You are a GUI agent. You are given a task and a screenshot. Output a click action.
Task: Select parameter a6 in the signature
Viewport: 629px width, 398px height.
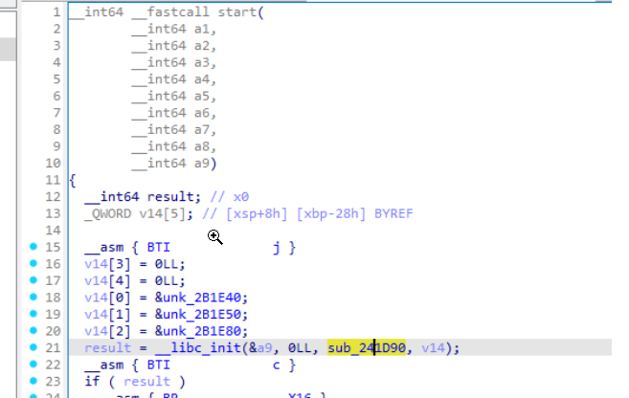click(201, 113)
